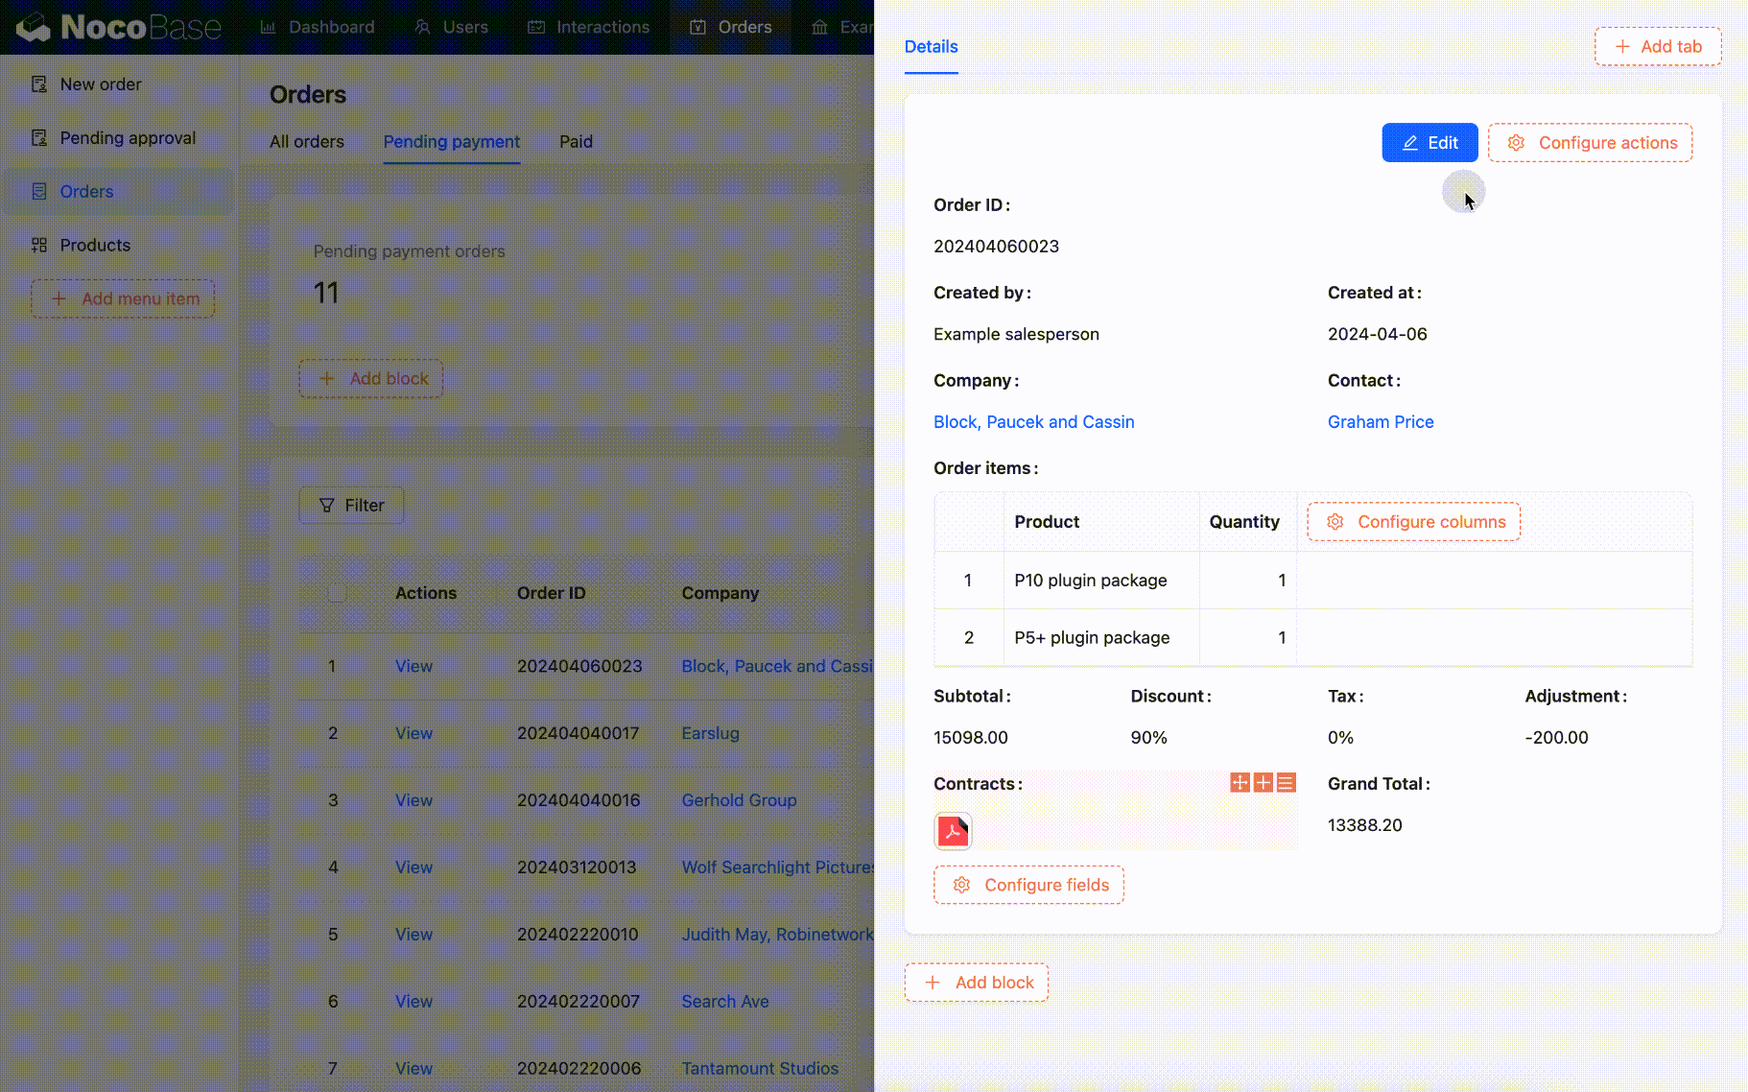Click Add block under Pending payment orders
This screenshot has height=1092, width=1748.
click(371, 379)
